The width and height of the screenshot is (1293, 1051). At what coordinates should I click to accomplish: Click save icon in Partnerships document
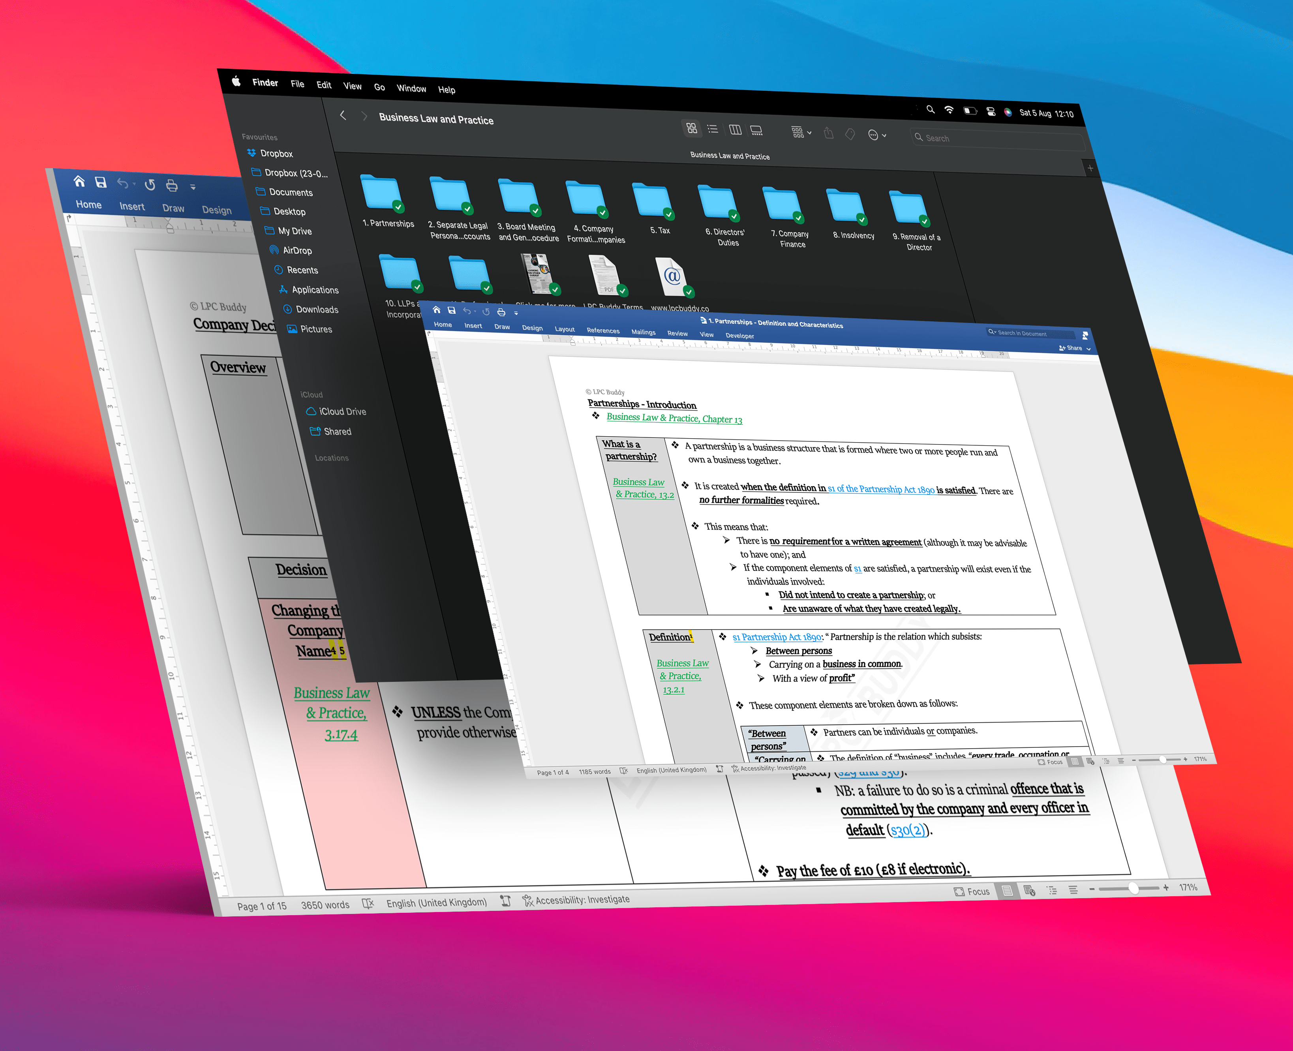452,311
